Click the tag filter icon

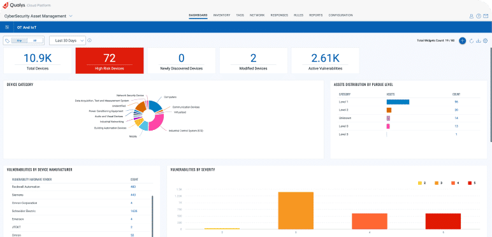[8, 41]
